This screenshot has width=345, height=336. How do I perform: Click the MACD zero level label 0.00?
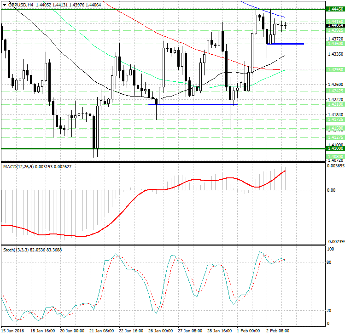click(331, 190)
